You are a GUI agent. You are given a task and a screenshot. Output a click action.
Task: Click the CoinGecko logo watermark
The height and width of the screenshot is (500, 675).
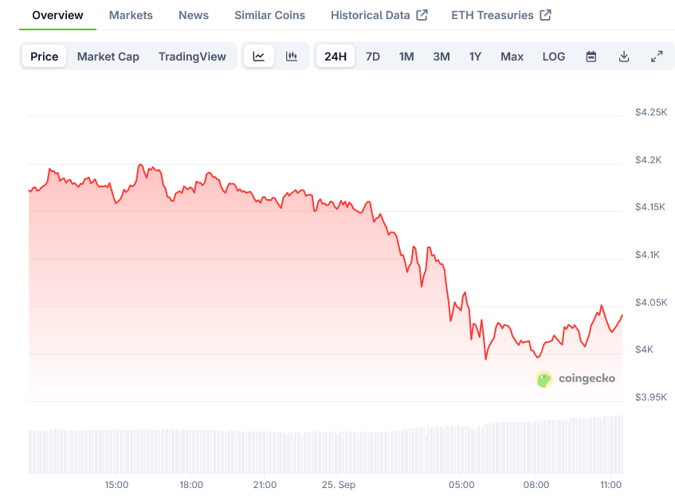tap(575, 379)
